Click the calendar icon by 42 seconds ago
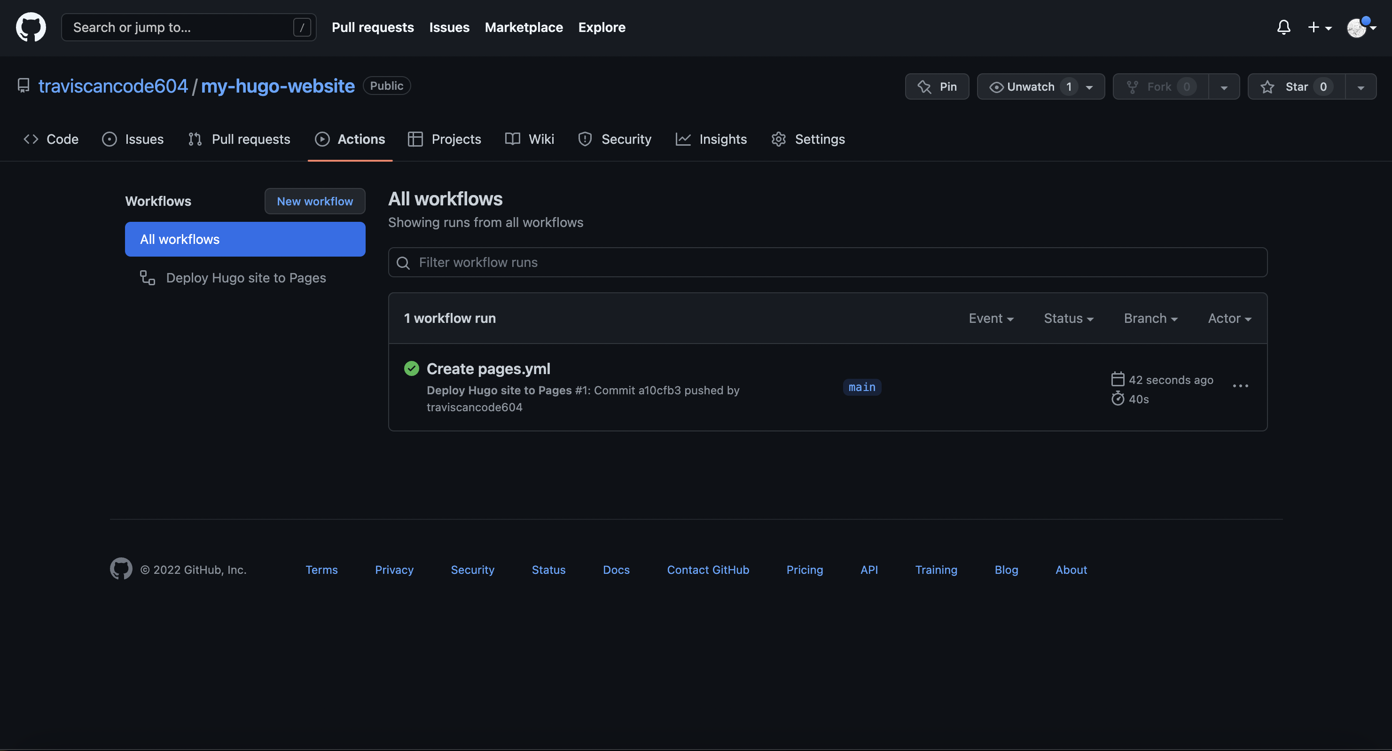The width and height of the screenshot is (1392, 751). pyautogui.click(x=1118, y=379)
